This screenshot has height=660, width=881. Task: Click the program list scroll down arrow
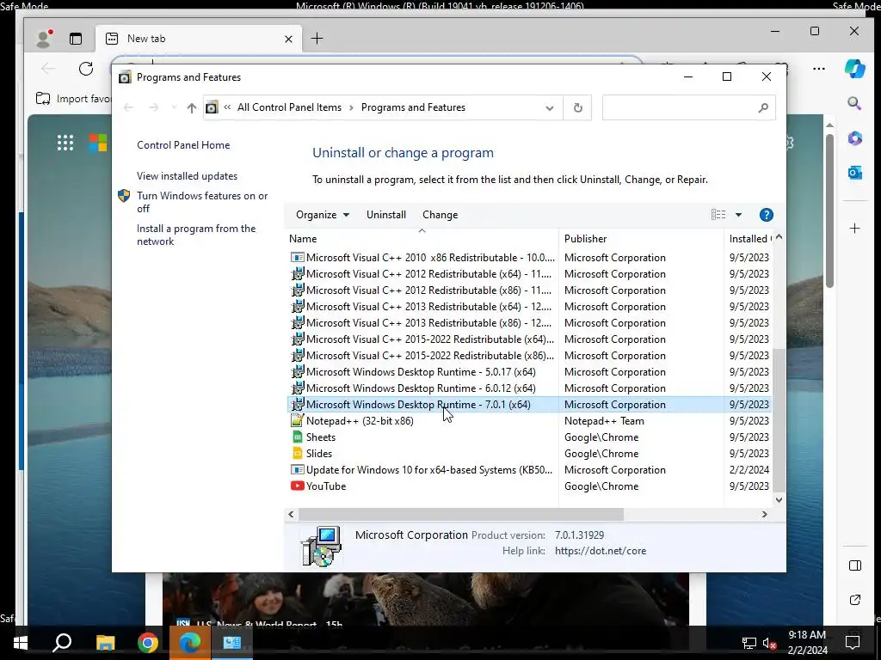tap(779, 500)
